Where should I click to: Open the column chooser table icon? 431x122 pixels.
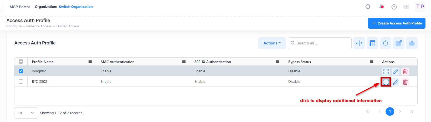point(372,43)
